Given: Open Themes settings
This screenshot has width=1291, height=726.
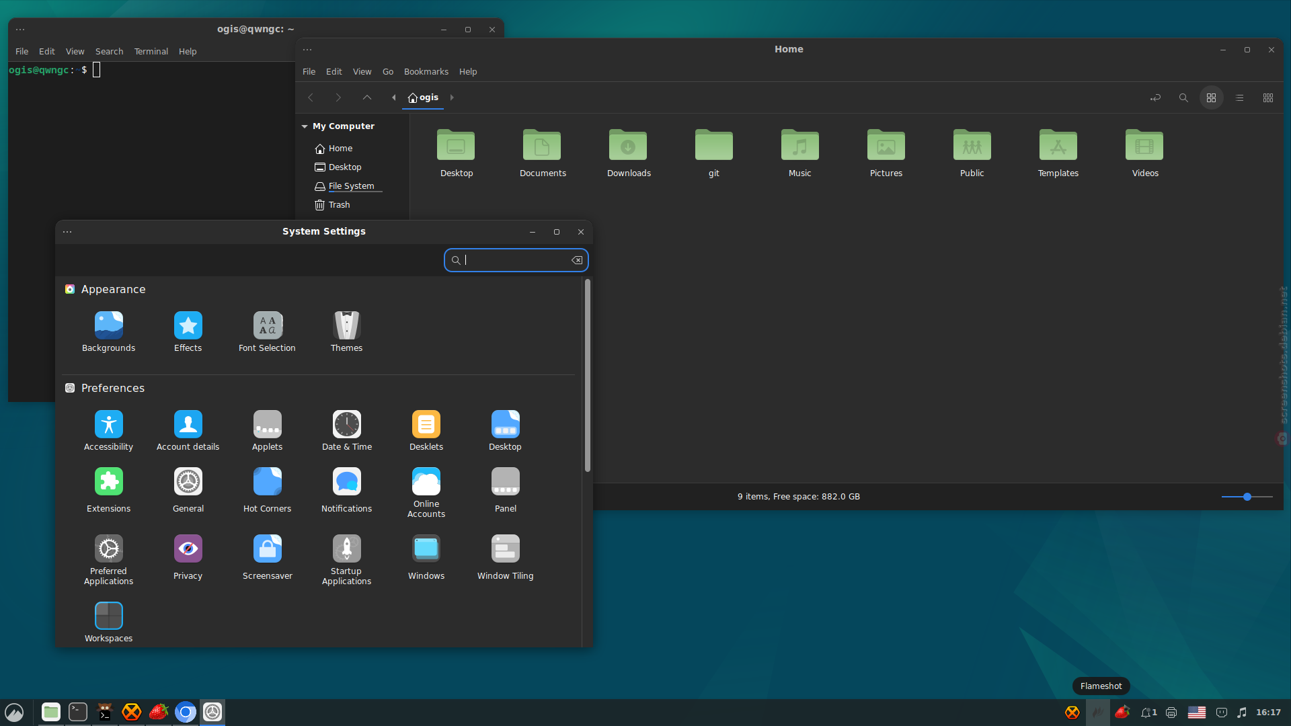Looking at the screenshot, I should 346,332.
